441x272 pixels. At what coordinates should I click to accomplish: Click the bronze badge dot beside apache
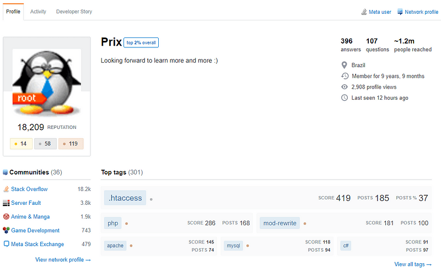pos(131,246)
